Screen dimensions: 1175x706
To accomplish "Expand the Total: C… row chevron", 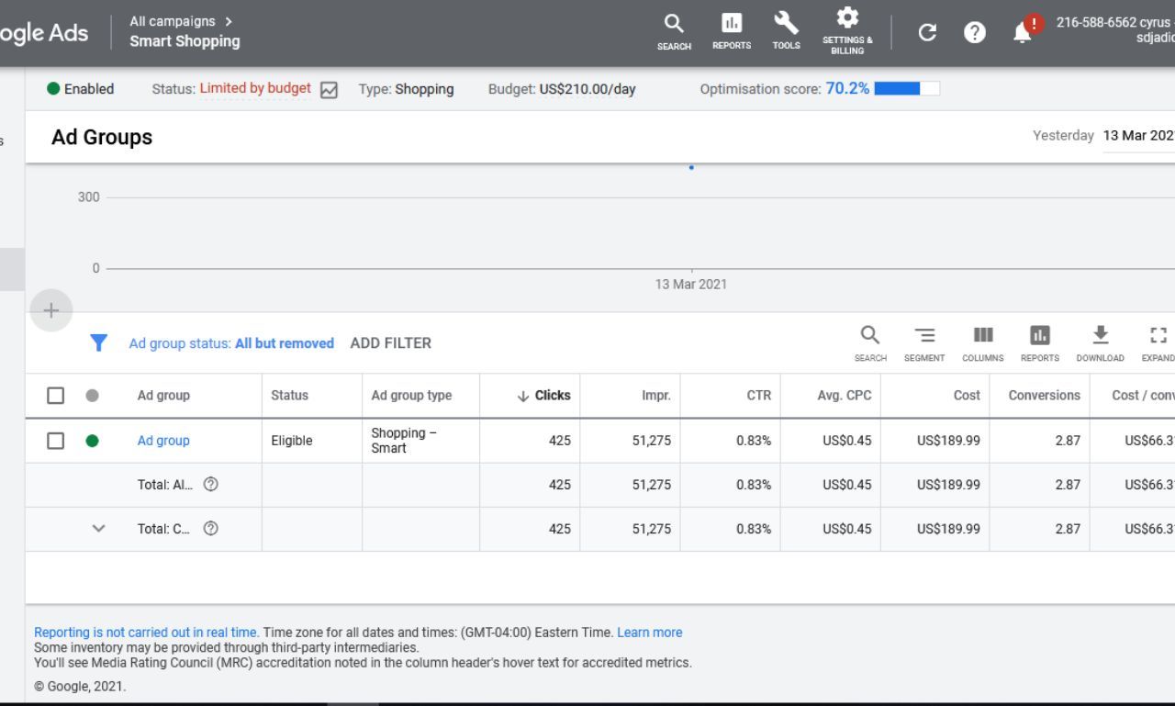I will click(x=99, y=529).
